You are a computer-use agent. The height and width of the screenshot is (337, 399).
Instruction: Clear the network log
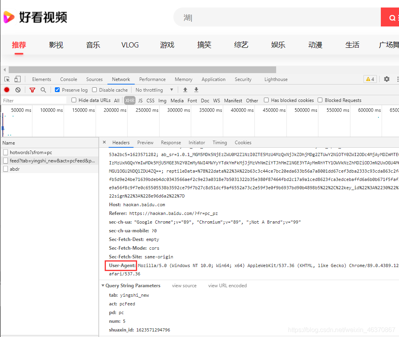18,90
